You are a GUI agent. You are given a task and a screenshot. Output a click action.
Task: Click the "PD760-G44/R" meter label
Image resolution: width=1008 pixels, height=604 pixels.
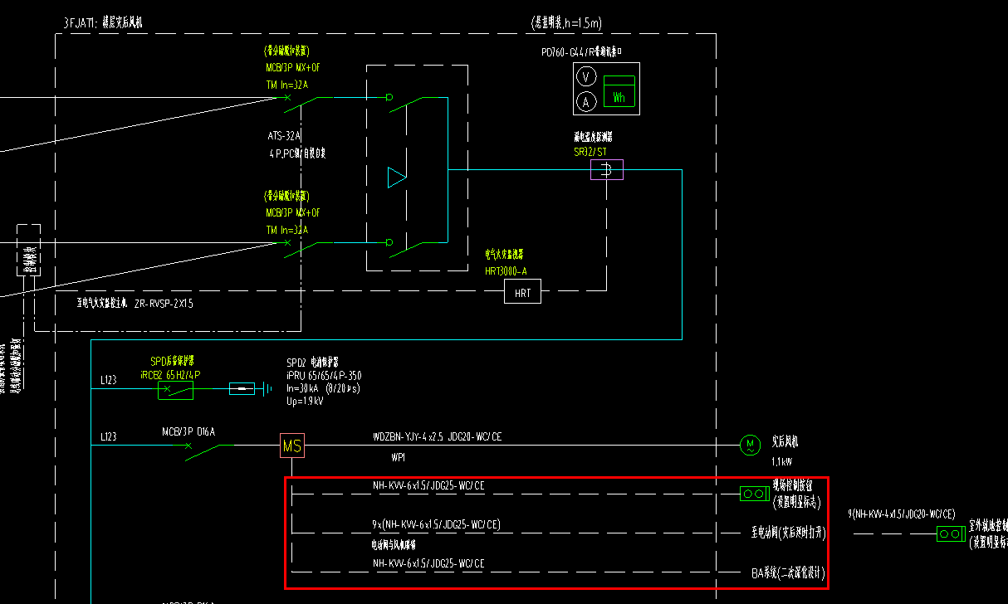coord(580,51)
